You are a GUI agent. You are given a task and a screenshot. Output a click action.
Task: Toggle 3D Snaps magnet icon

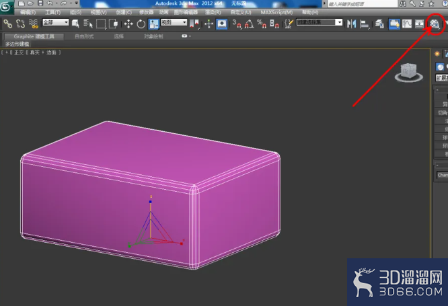(237, 24)
